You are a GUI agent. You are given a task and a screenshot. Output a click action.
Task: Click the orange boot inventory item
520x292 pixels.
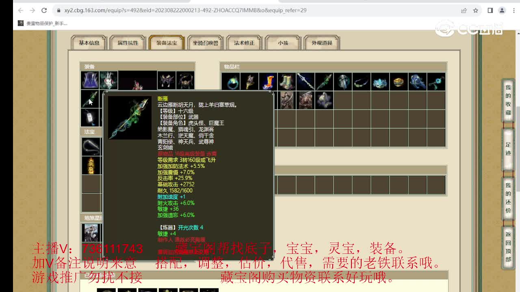(268, 82)
